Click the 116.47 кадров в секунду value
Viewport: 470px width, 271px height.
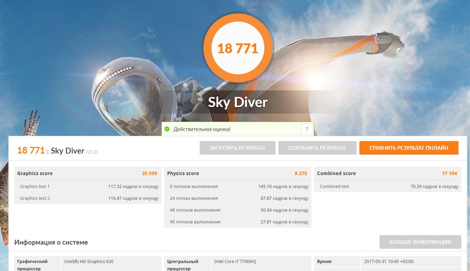133,198
